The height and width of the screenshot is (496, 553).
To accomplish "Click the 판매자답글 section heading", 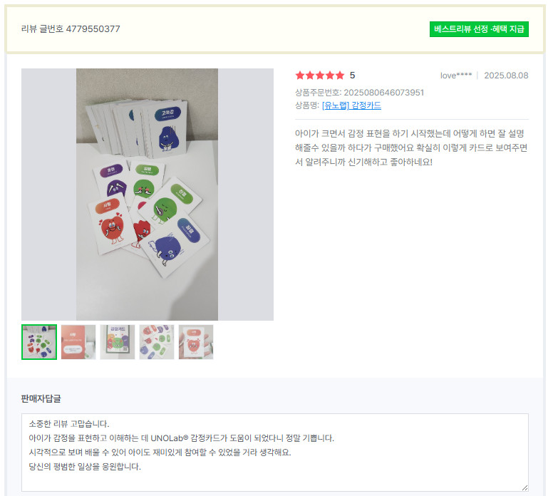I will tap(41, 398).
